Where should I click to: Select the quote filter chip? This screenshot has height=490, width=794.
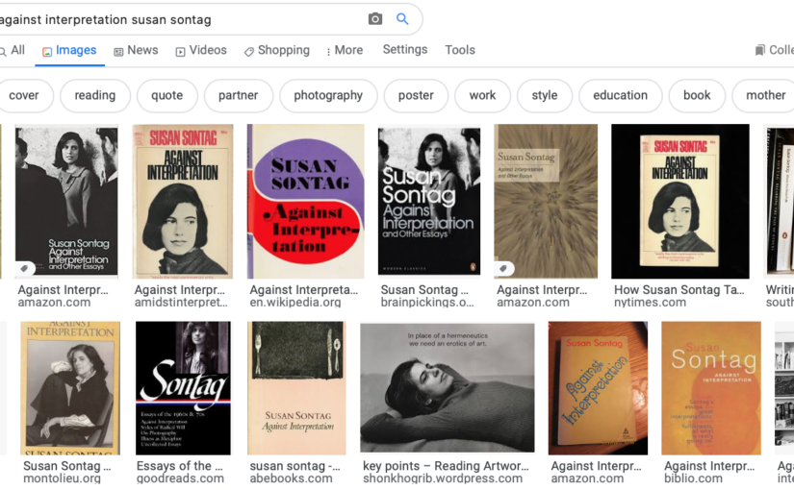point(167,95)
